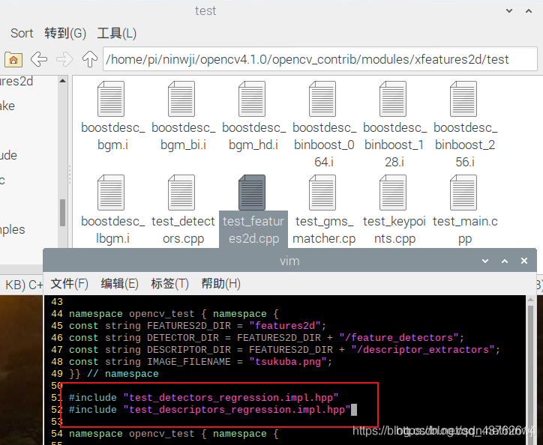Screen dimensions: 543x445
Task: Select test_gms_matcher.cpp file icon
Action: pos(322,193)
